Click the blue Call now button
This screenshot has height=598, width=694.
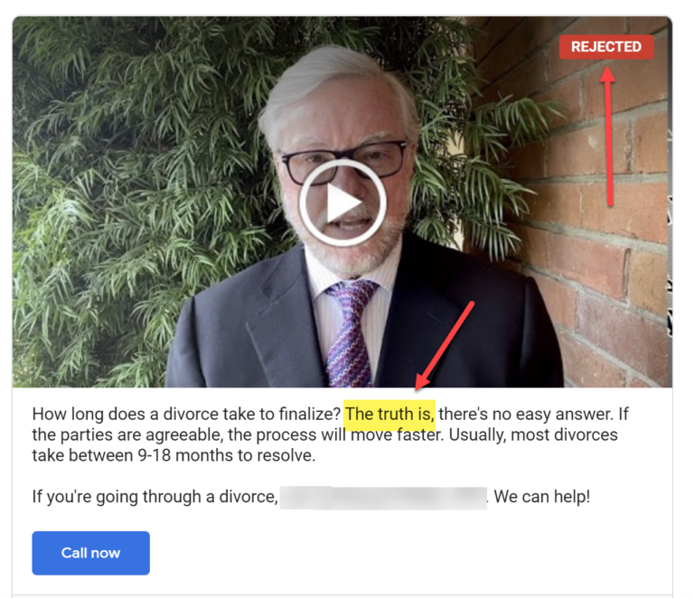90,553
